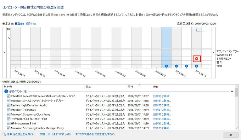Image resolution: width=241 pixels, height=140 pixels.
Task: Click the driver icon for Realtek High Definition Audio
Action: (x=9, y=105)
